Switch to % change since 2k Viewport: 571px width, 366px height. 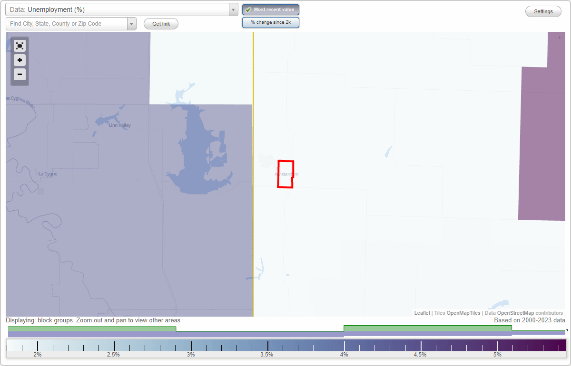[271, 22]
